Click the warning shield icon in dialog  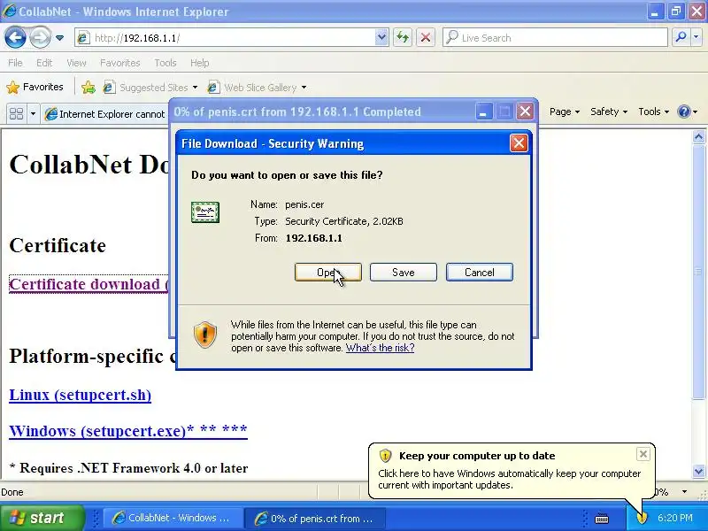(x=205, y=335)
